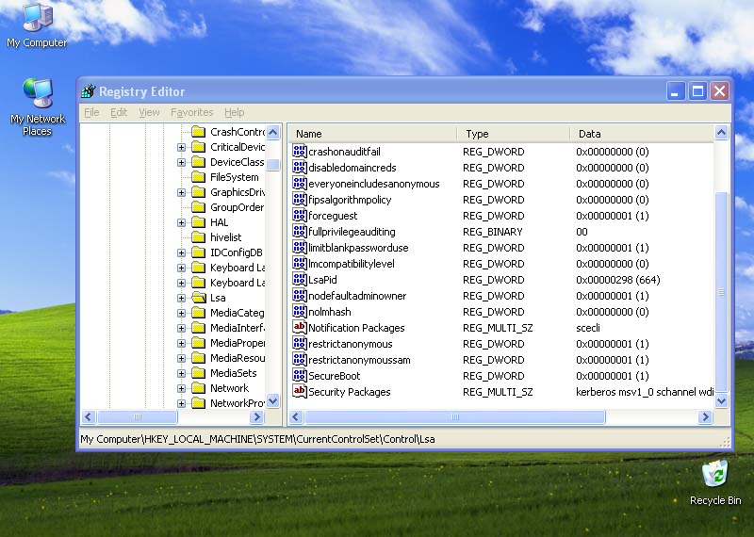Sort values by the Name column header
The width and height of the screenshot is (754, 537).
tap(372, 134)
